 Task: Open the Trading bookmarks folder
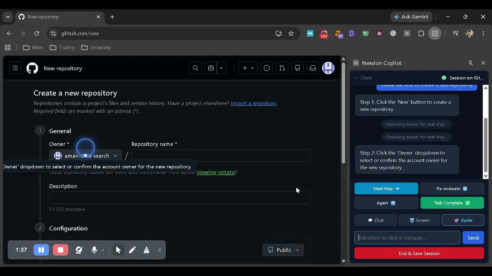click(x=62, y=48)
